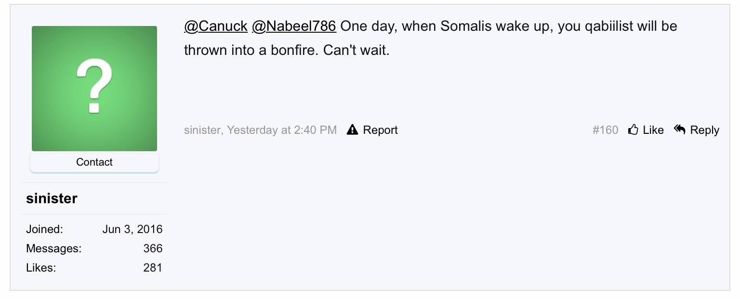Open the #160 post permalink
Viewport: 740px width, 299px height.
tap(605, 130)
